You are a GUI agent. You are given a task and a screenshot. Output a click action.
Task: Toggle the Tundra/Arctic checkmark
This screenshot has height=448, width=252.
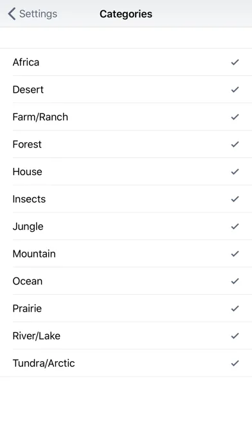(235, 363)
